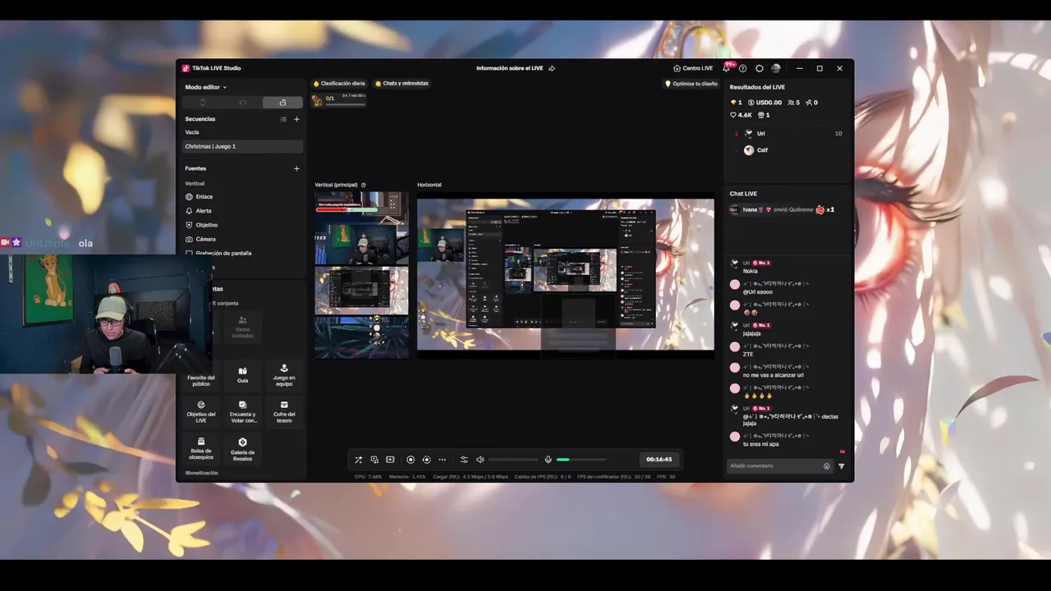Adjust the microphone volume slider

click(x=581, y=460)
